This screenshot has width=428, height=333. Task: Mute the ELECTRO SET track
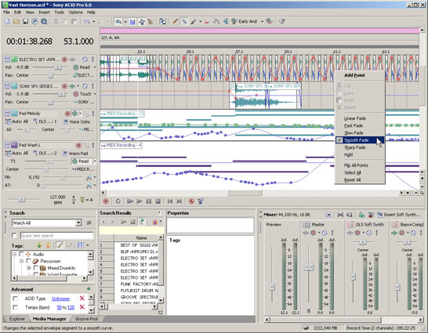tap(85, 60)
